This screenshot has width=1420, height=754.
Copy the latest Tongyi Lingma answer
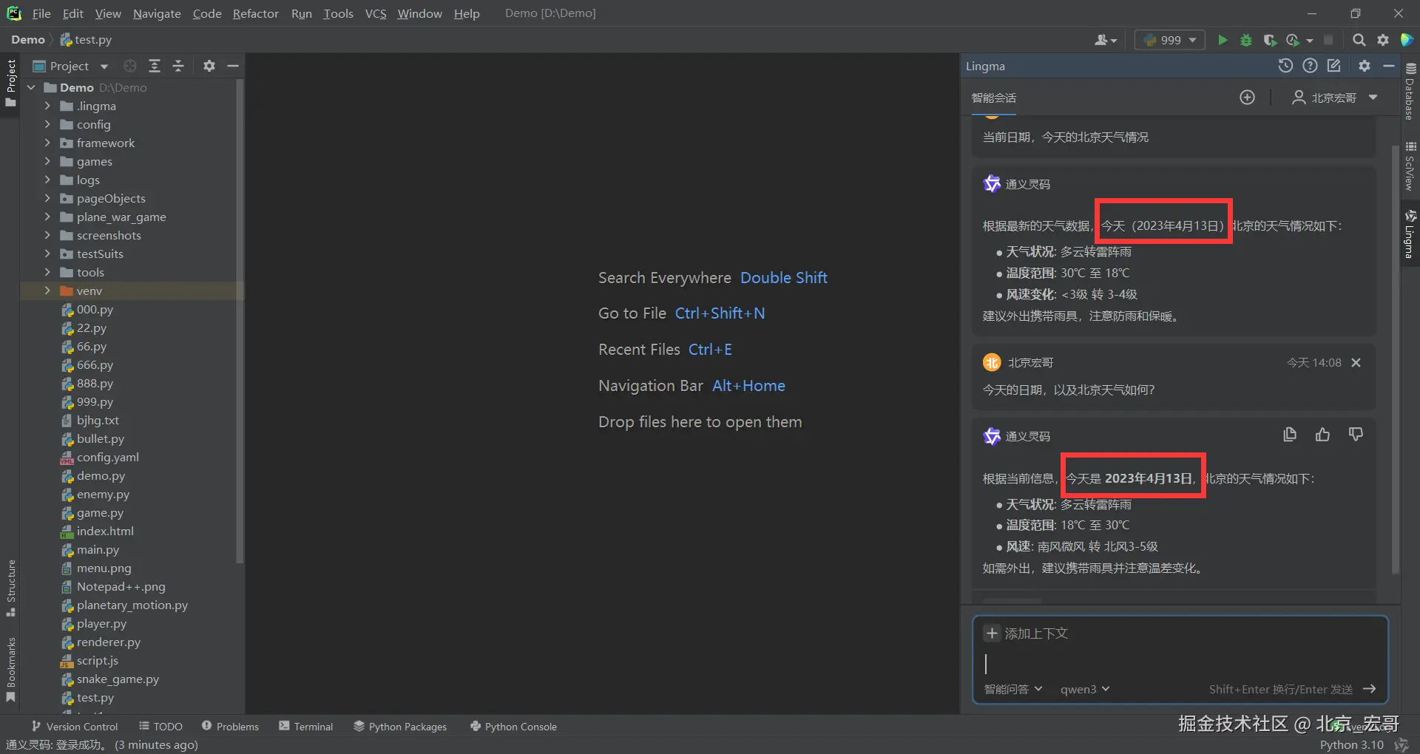[1290, 435]
